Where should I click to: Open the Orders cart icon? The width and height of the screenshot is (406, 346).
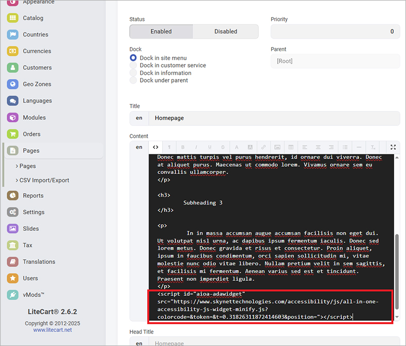tap(13, 134)
